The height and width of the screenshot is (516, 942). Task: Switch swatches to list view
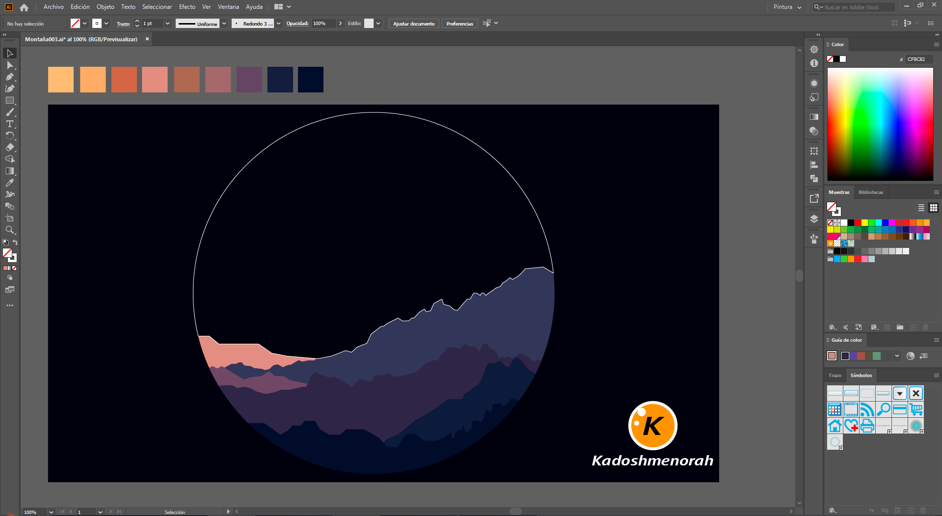(x=921, y=208)
